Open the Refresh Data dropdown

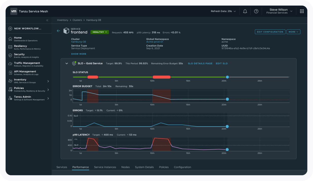coord(223,11)
